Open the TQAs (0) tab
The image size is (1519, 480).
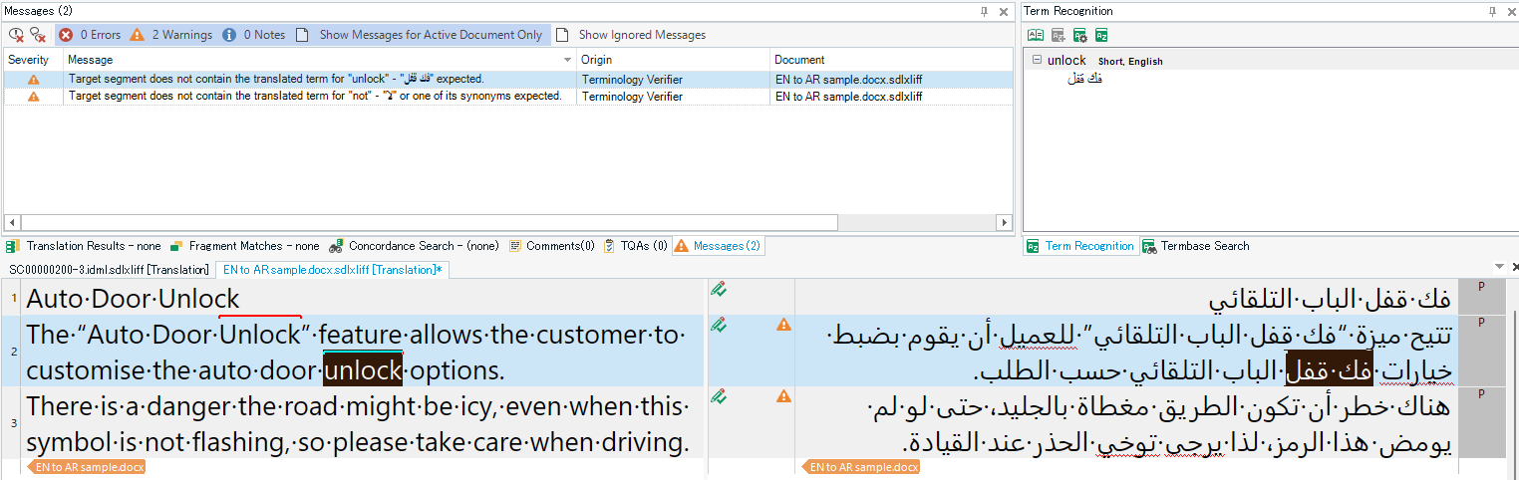(635, 246)
